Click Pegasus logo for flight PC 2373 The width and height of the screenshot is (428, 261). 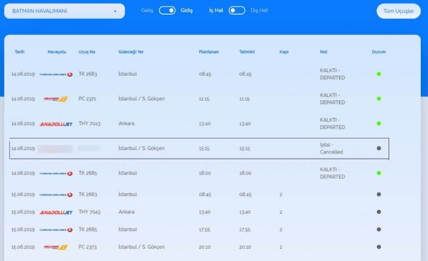pyautogui.click(x=56, y=247)
